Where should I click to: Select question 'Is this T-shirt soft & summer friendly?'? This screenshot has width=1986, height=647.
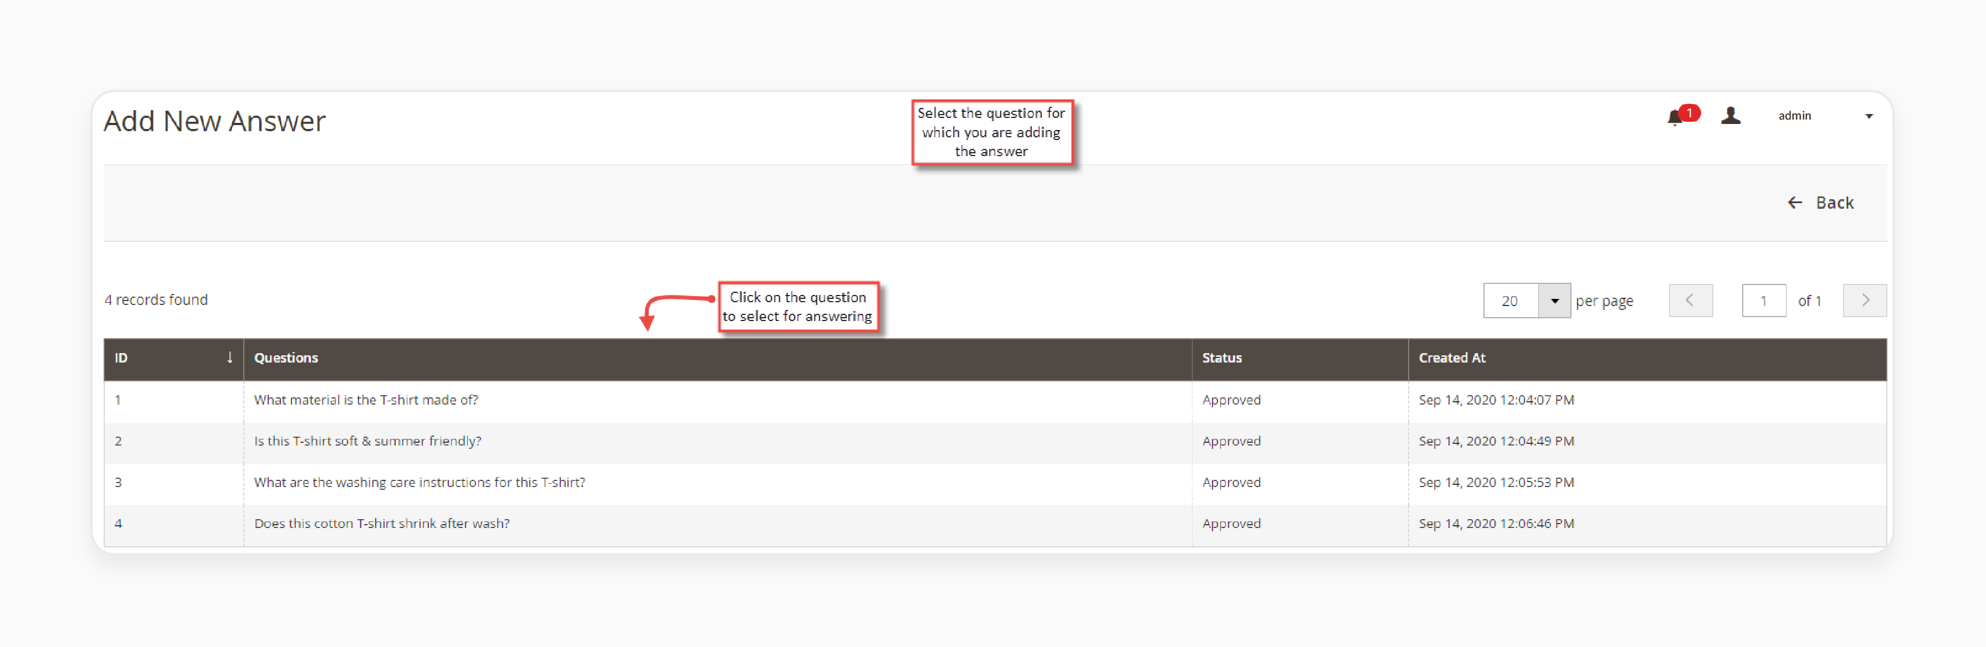[x=368, y=441]
